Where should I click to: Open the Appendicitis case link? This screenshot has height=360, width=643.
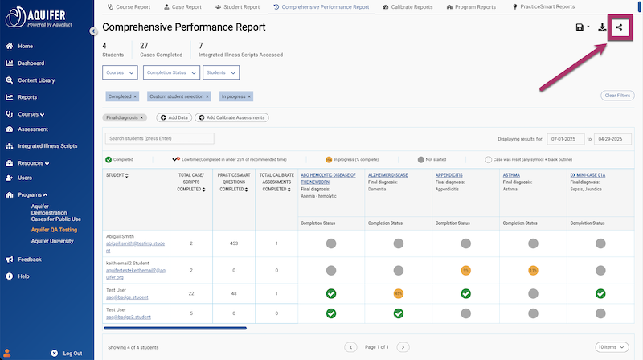tap(449, 175)
